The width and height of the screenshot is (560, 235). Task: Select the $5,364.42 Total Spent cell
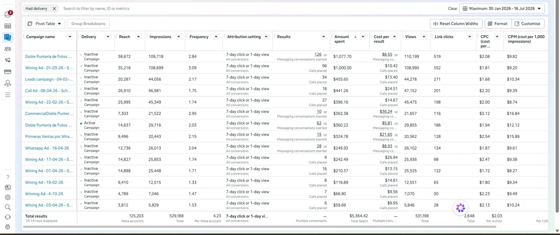point(349,218)
